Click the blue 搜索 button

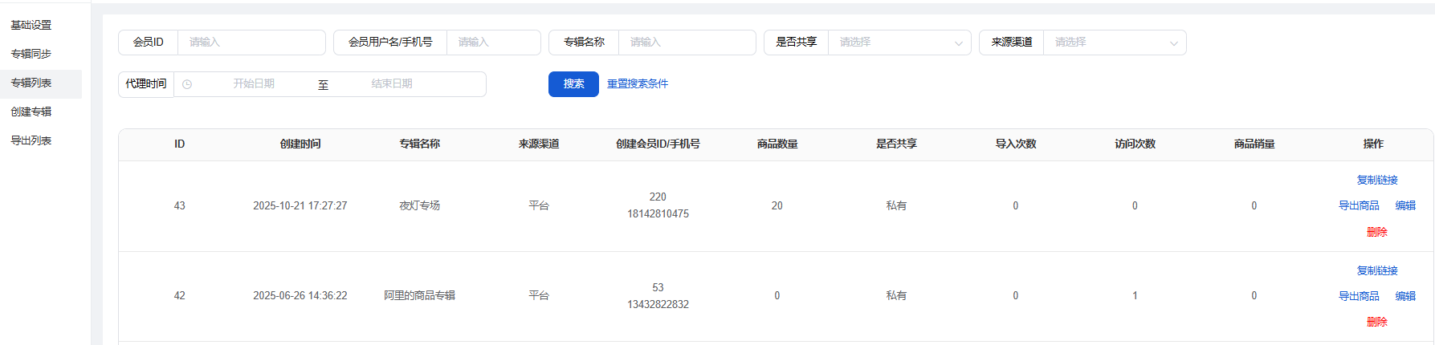point(573,84)
